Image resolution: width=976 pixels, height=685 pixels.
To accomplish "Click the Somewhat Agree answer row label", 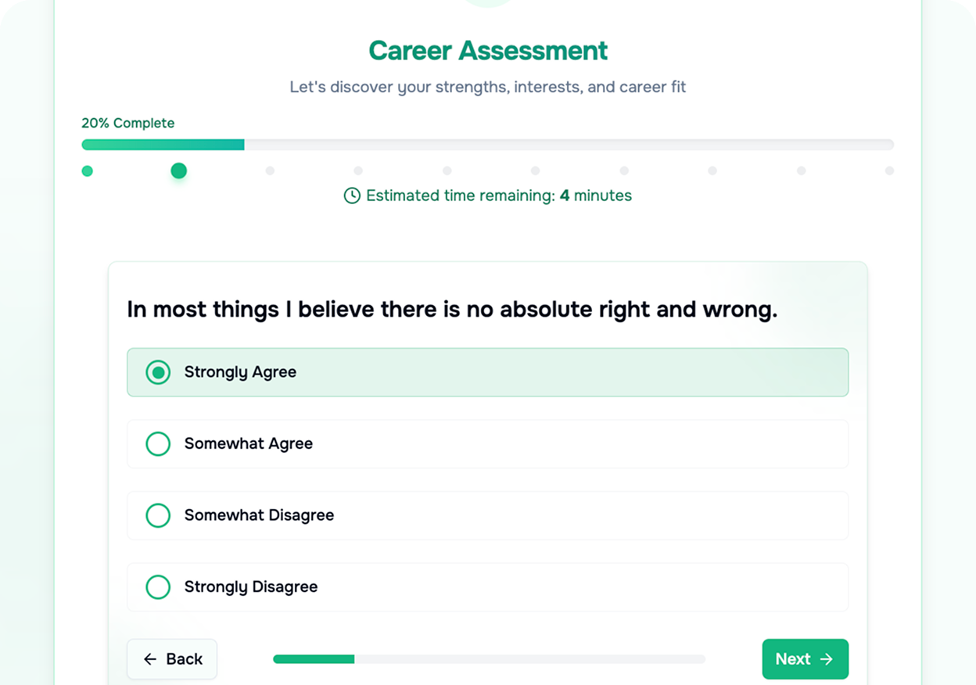I will 249,443.
